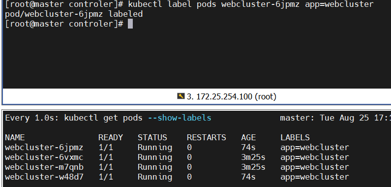Click app=webcluster label of webcluster-6vxmc row
Image resolution: width=391 pixels, height=187 pixels.
(314, 157)
